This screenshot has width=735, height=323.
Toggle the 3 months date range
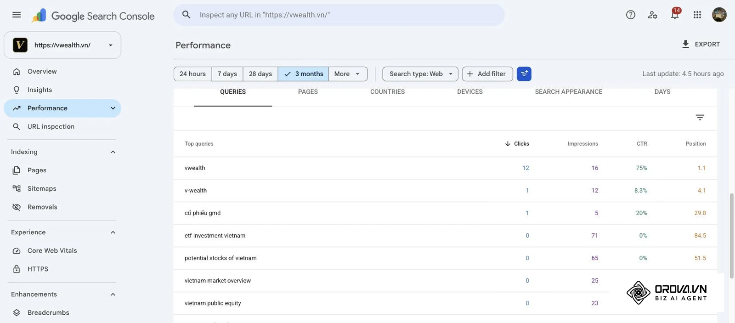tap(303, 74)
